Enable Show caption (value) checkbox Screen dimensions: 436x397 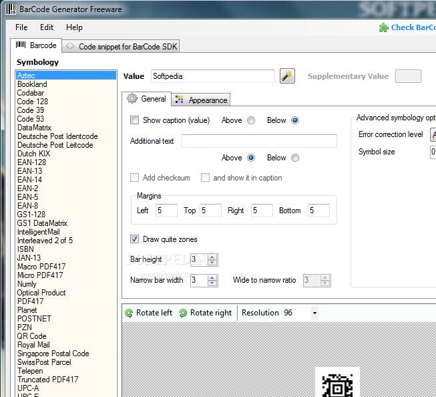pyautogui.click(x=135, y=120)
